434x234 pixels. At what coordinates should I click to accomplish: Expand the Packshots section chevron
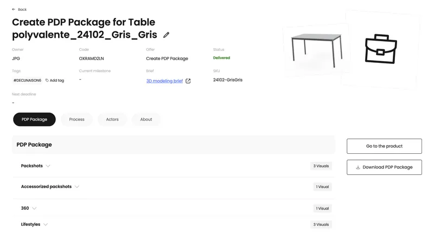coord(48,166)
